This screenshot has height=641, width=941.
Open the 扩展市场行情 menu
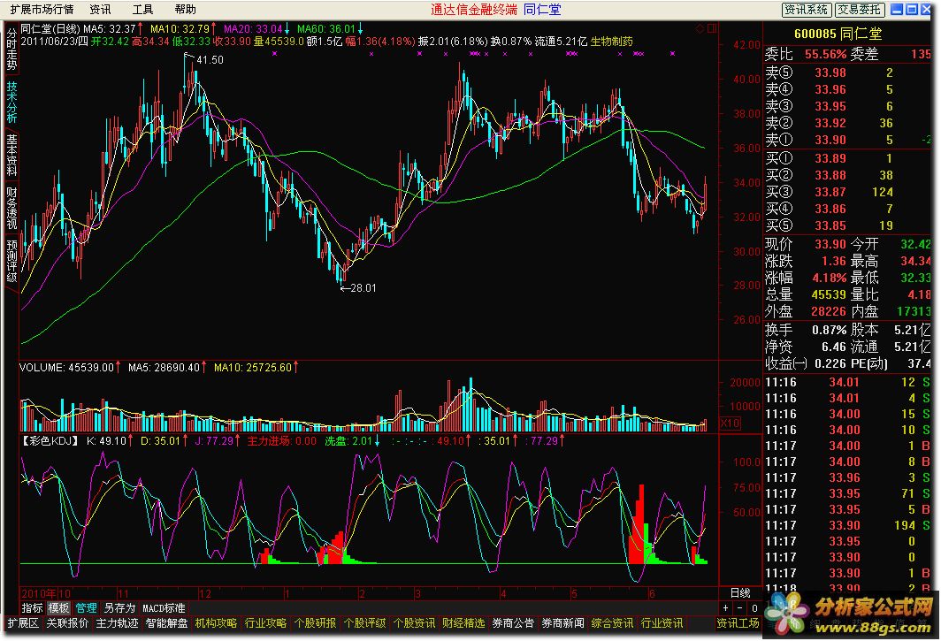click(42, 10)
